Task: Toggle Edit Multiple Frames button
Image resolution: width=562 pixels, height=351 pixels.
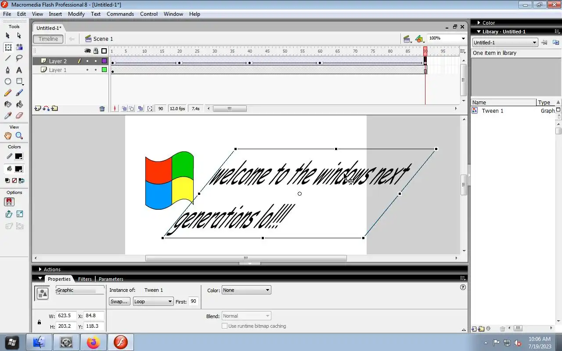Action: (x=140, y=108)
